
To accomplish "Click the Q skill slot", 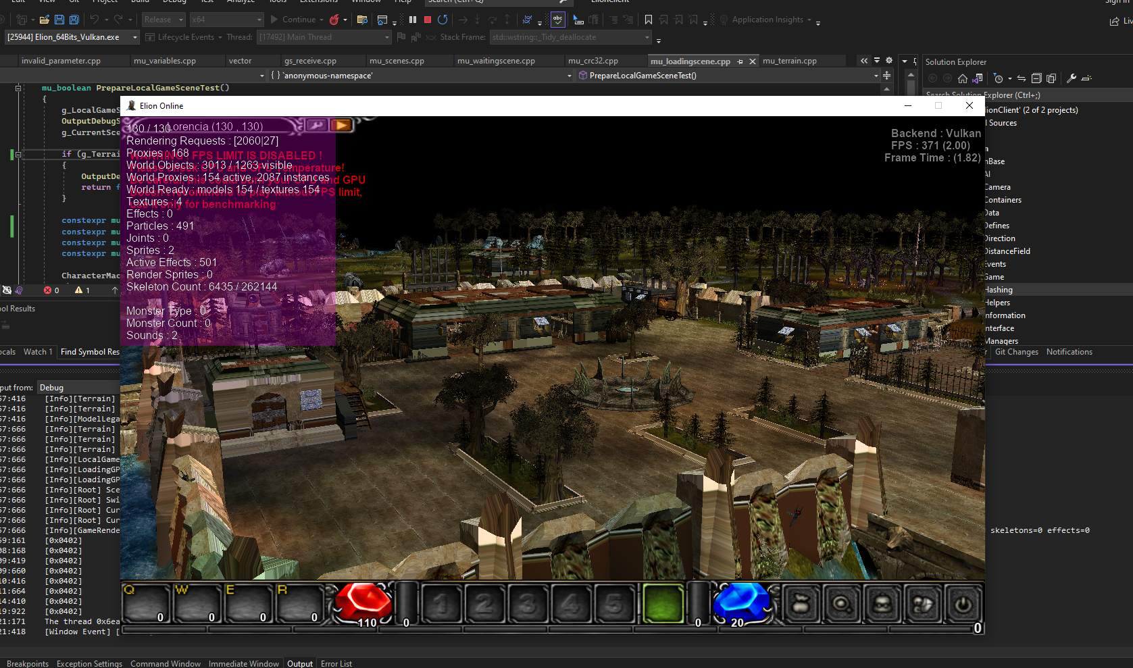I will point(146,602).
